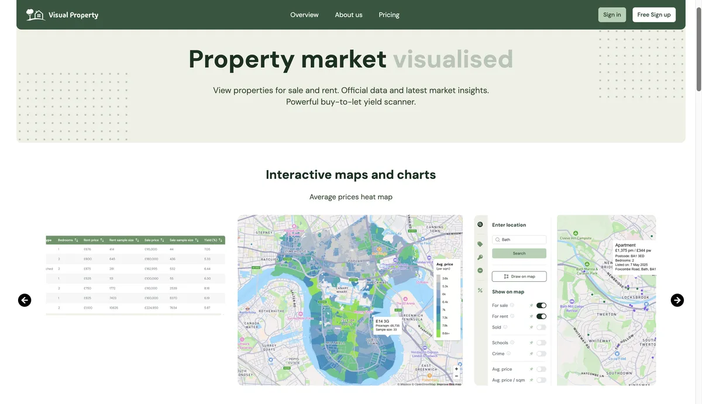
Task: Click the Interactive maps and charts heading
Action: tap(351, 175)
